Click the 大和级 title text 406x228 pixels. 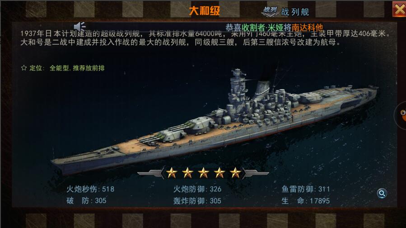click(x=205, y=11)
